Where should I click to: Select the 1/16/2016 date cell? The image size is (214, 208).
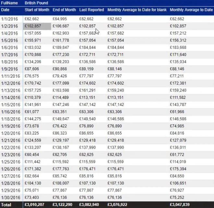click(x=11, y=112)
